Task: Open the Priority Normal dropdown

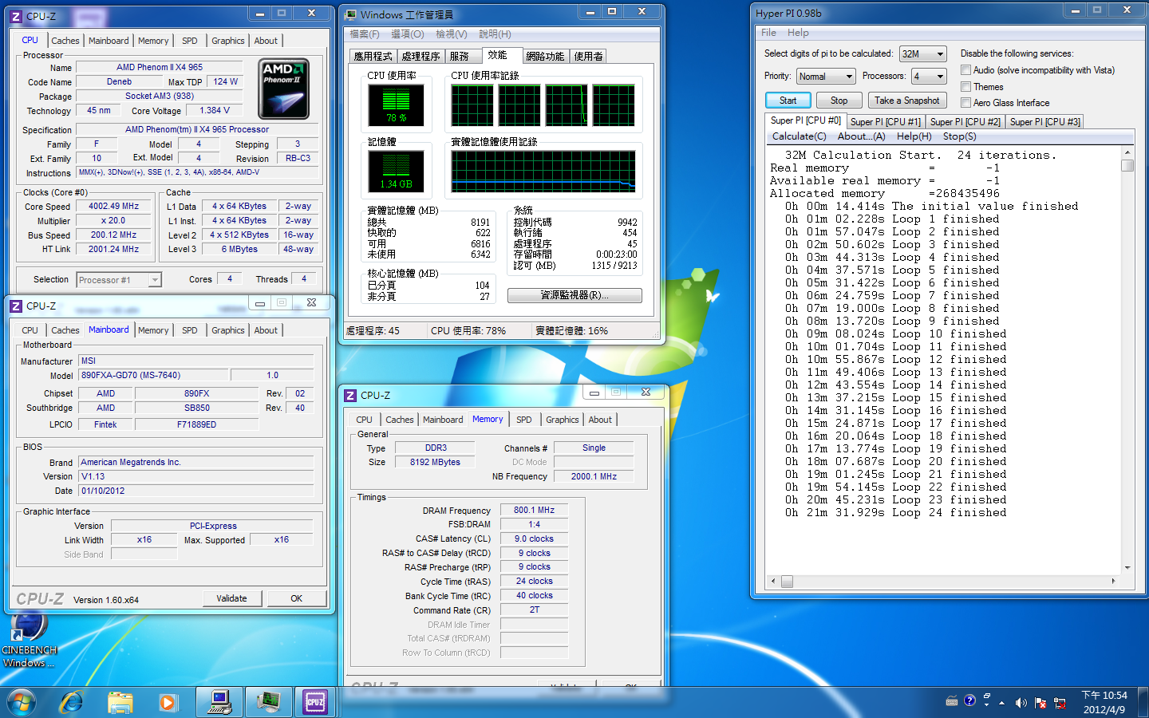Action: click(x=826, y=77)
